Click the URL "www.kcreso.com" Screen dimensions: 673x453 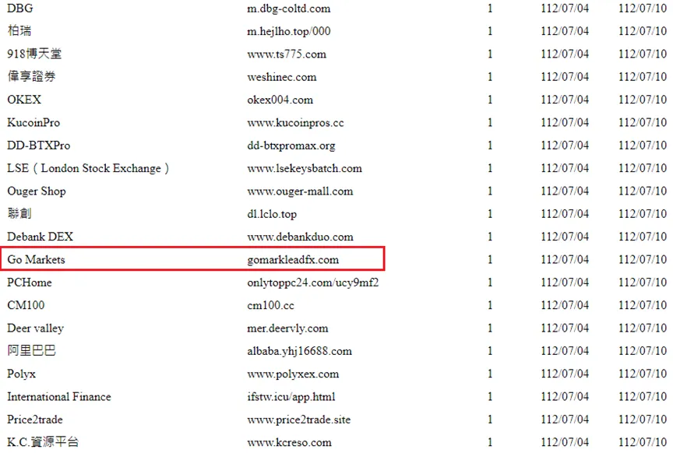point(289,442)
